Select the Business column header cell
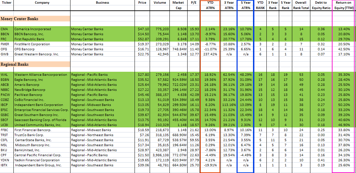Image resolution: width=356 pixels, height=173 pixels. coord(102,3)
